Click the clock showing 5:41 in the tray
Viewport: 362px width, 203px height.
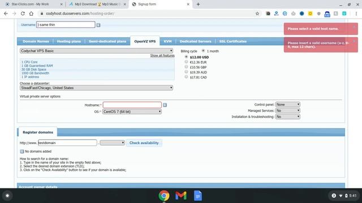tap(353, 196)
